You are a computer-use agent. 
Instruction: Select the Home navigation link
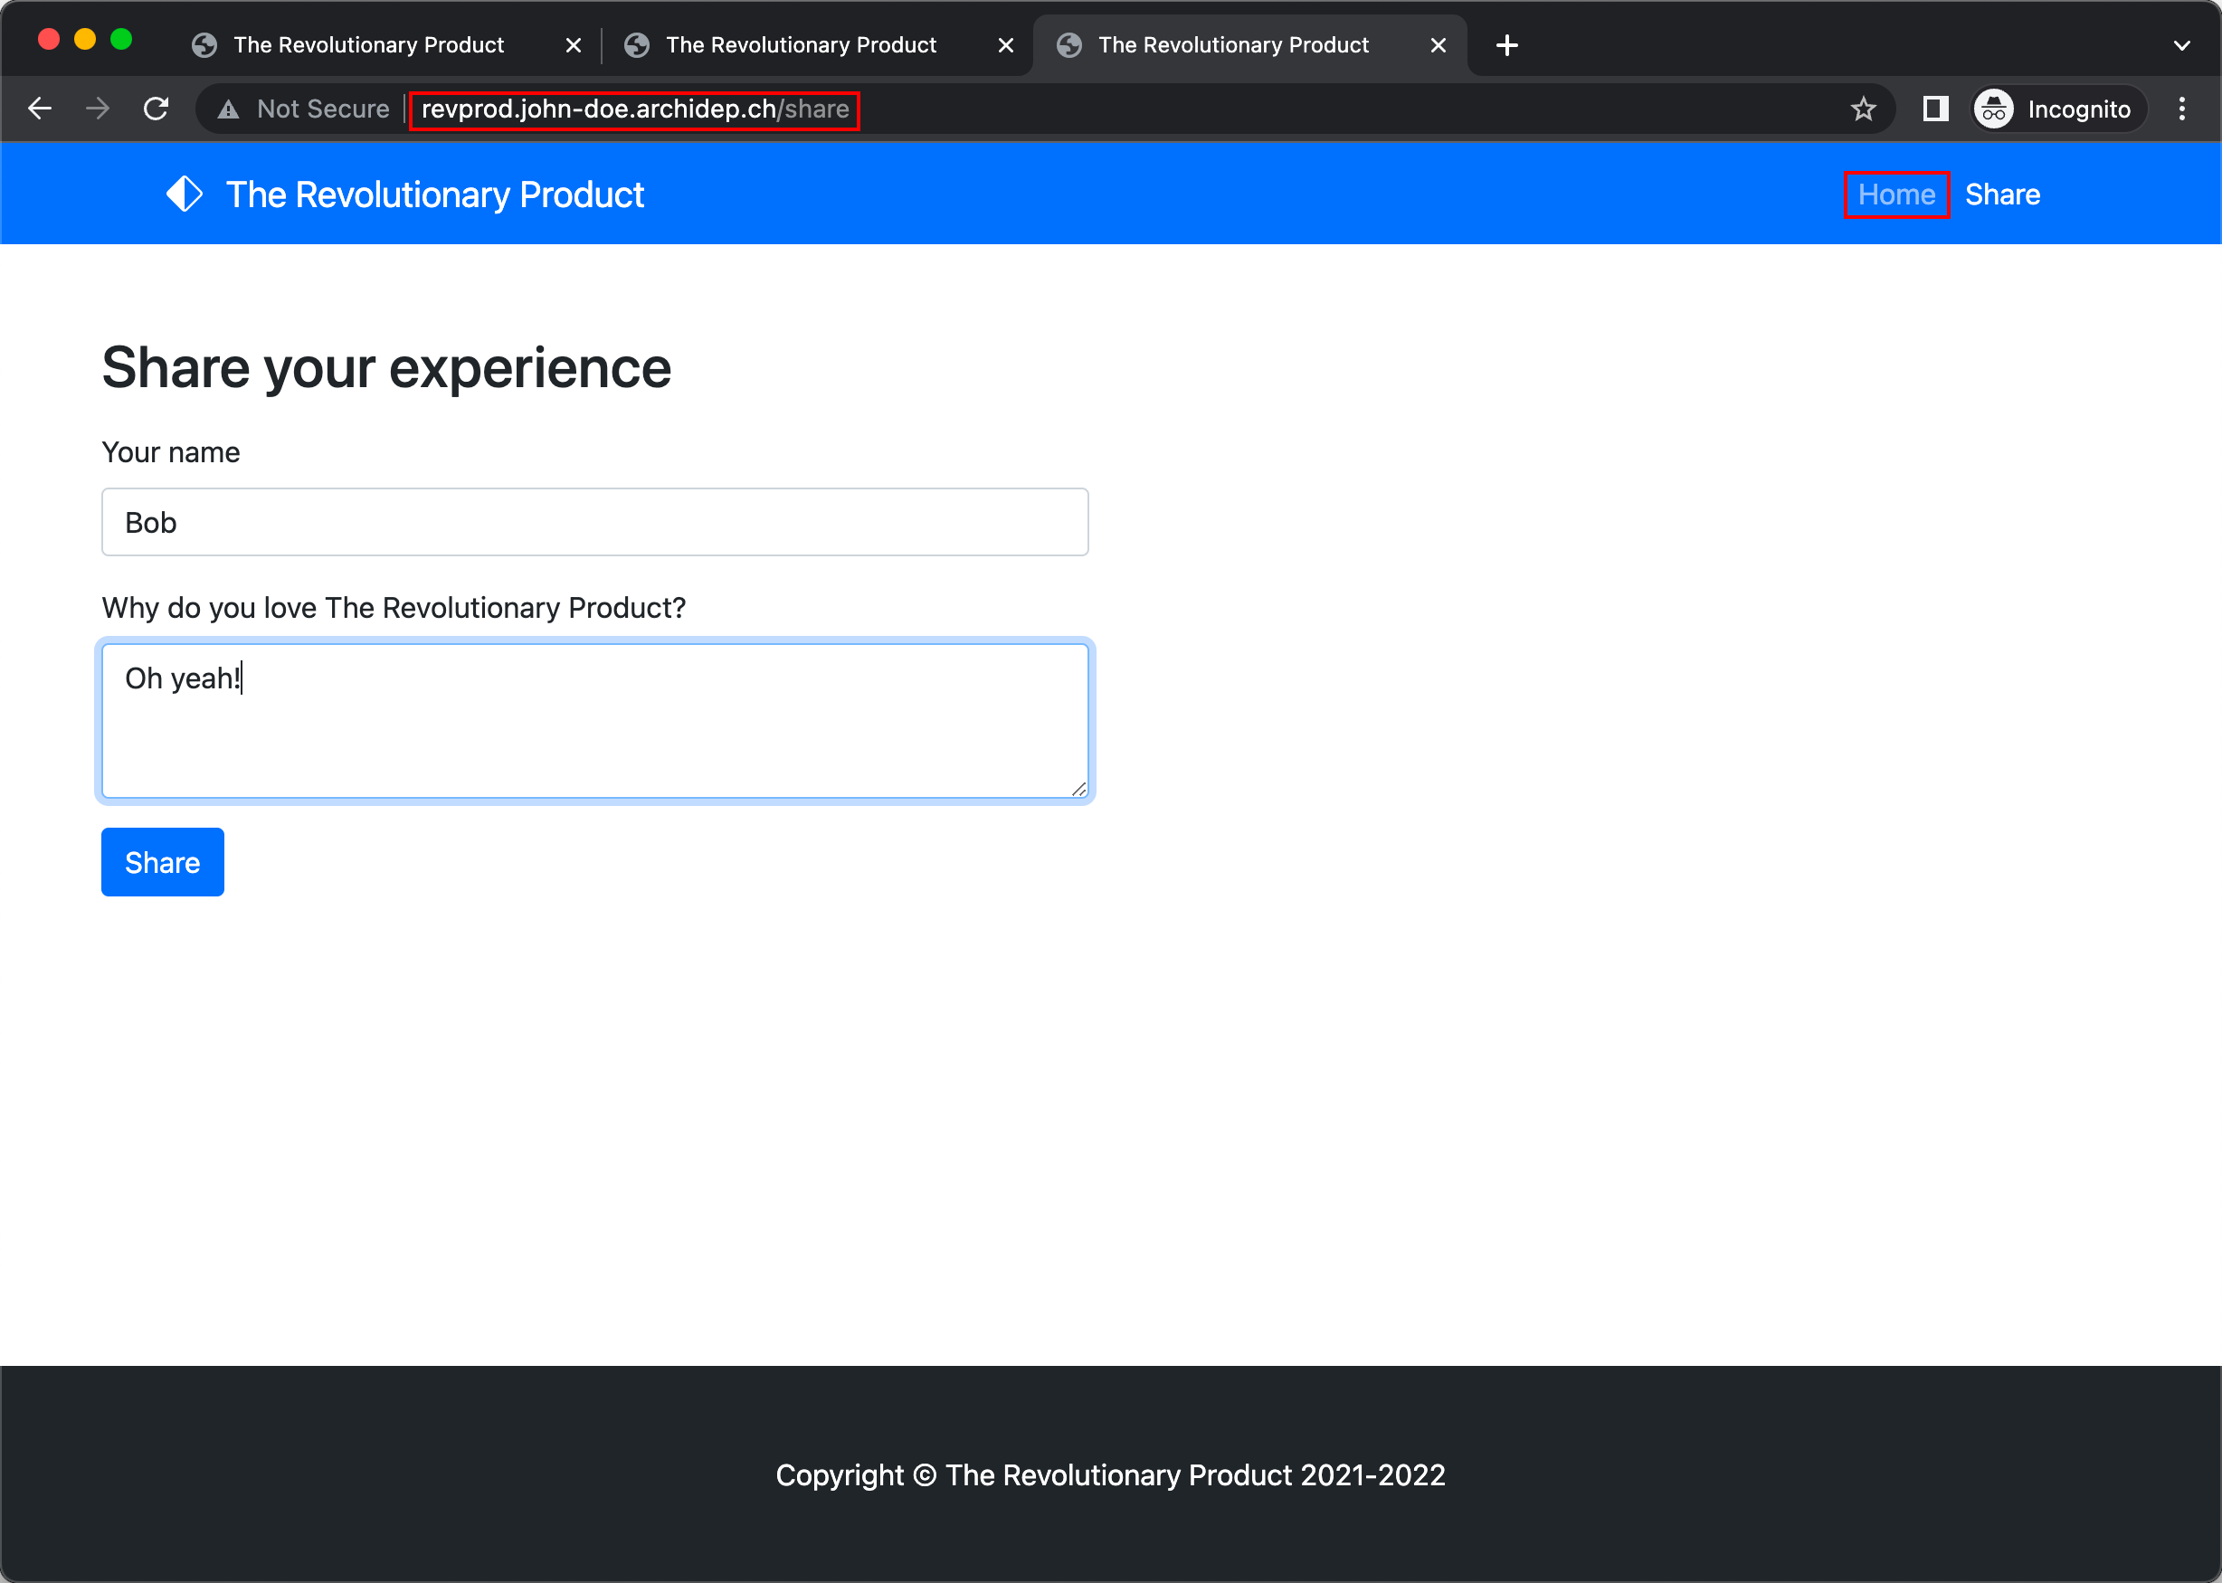tap(1895, 194)
